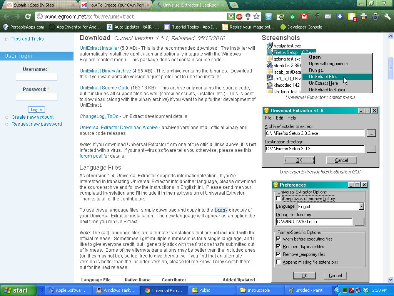
Task: Open Request new password link
Action: pos(37,124)
